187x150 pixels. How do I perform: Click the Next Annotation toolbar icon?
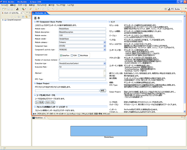coord(43,9)
